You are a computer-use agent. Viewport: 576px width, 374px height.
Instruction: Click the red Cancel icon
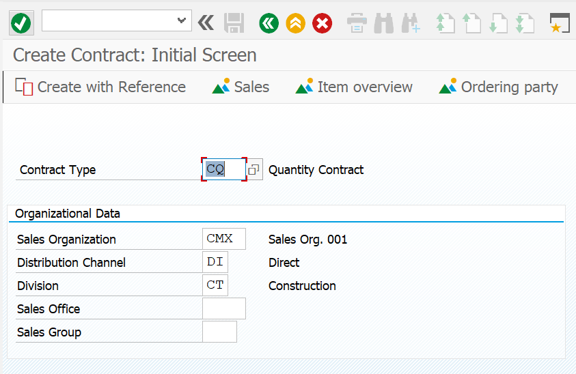(322, 23)
